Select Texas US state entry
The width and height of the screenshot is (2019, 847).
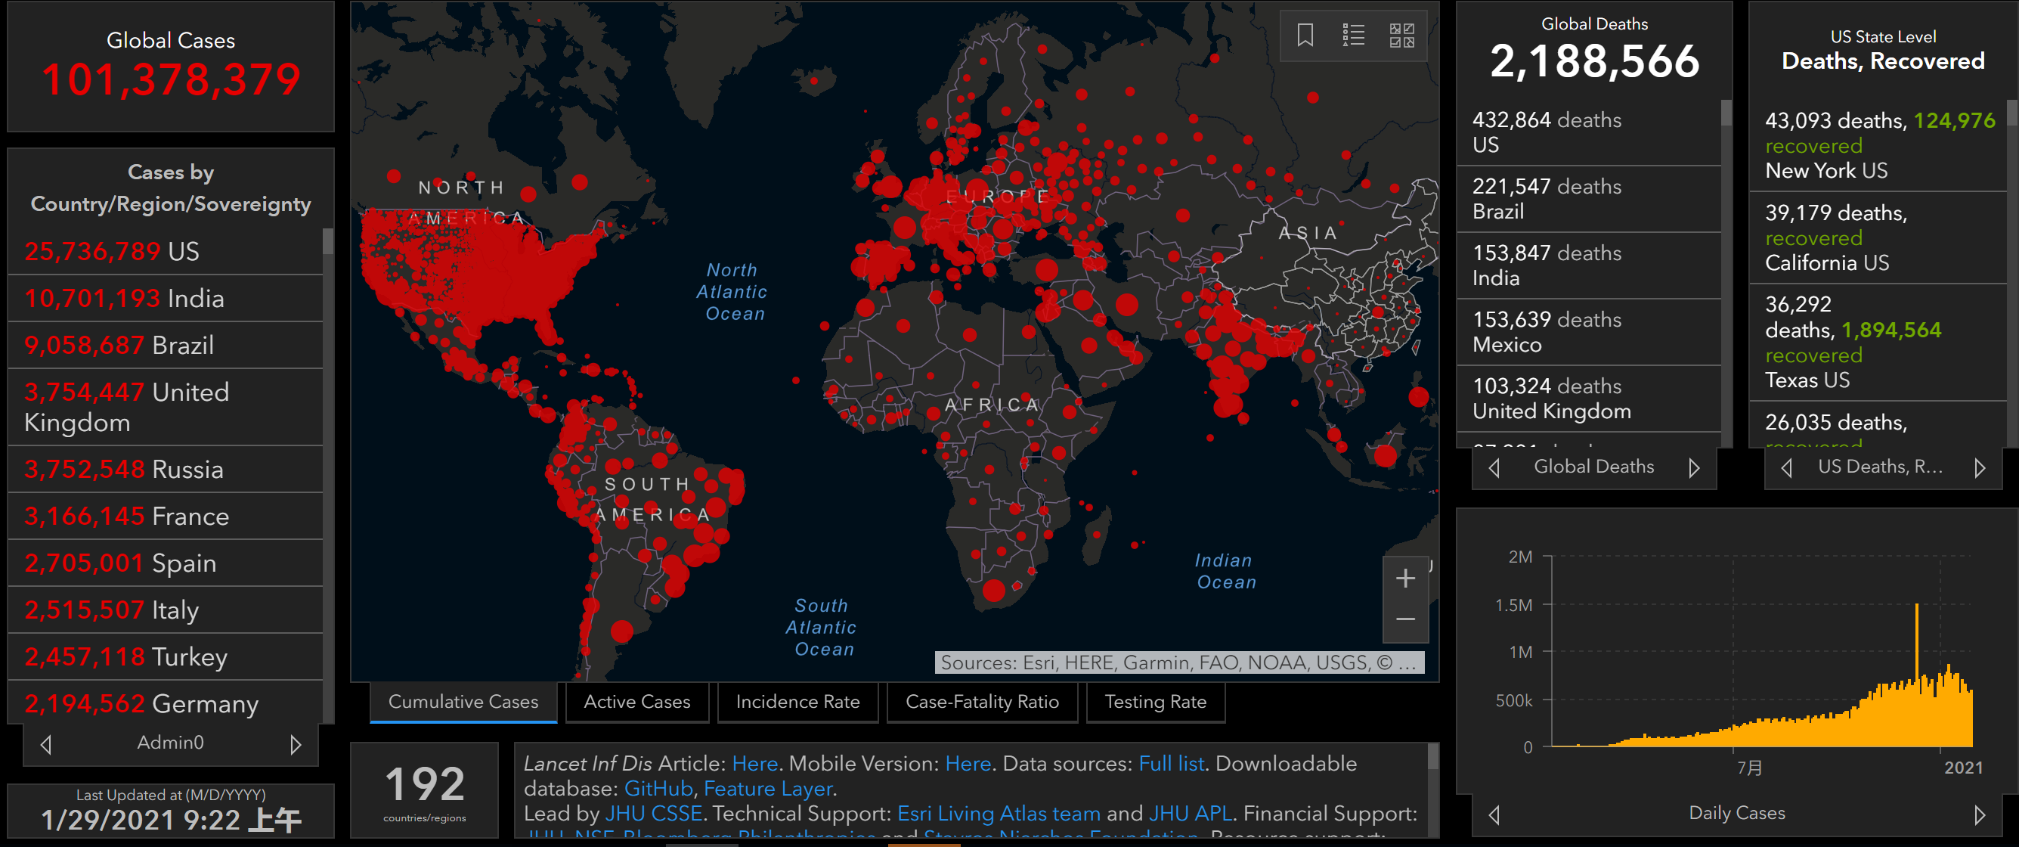pyautogui.click(x=1878, y=343)
